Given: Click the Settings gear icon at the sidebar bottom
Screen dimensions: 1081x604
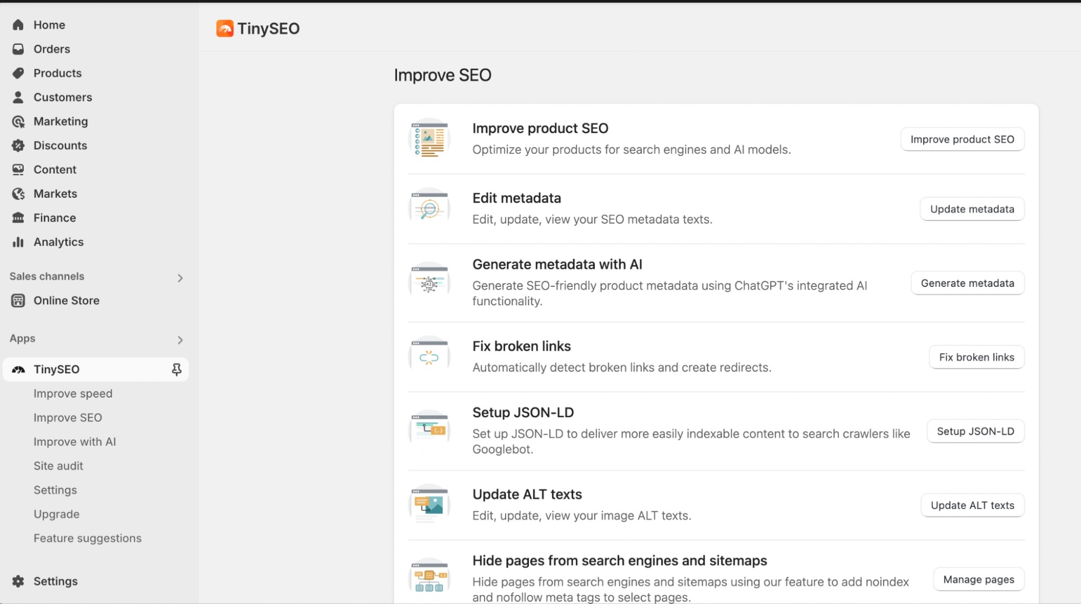Looking at the screenshot, I should pos(18,581).
